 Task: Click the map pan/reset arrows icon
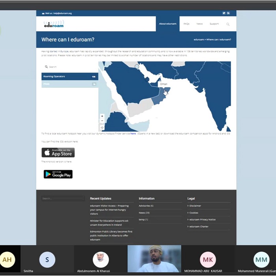click(102, 128)
